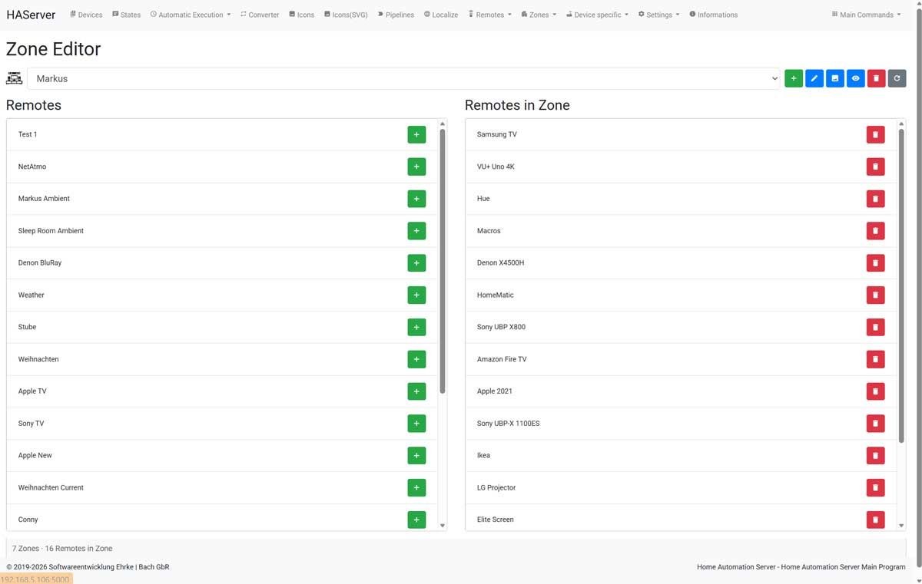922x584 pixels.
Task: Add Sleep Room Ambient remote to zone
Action: pos(416,231)
